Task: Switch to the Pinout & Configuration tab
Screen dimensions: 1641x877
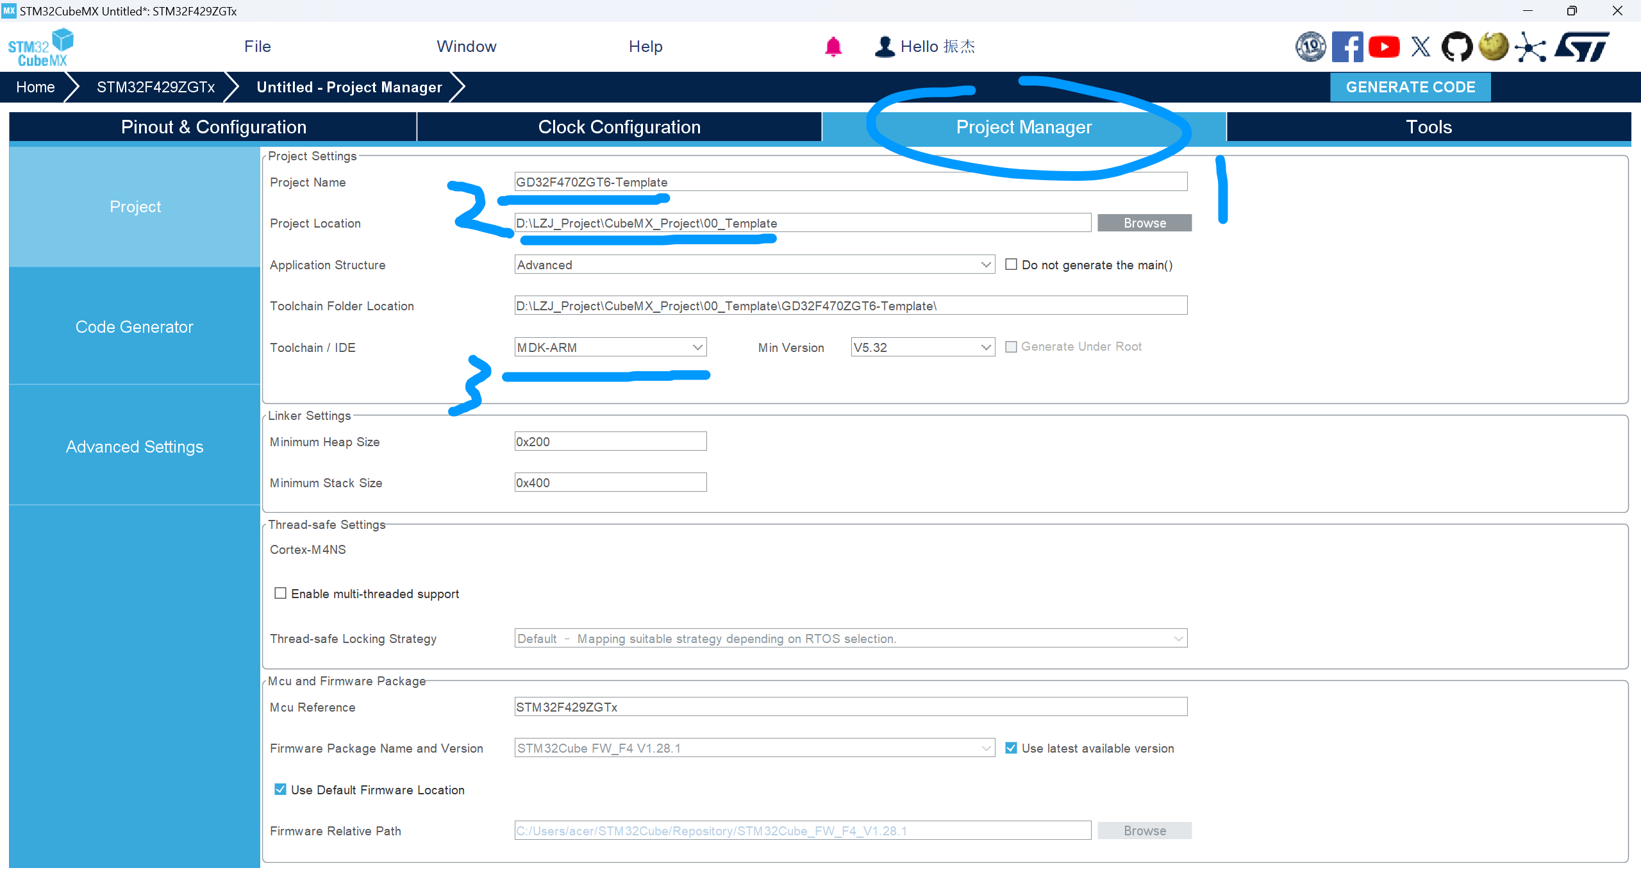Action: pos(213,127)
